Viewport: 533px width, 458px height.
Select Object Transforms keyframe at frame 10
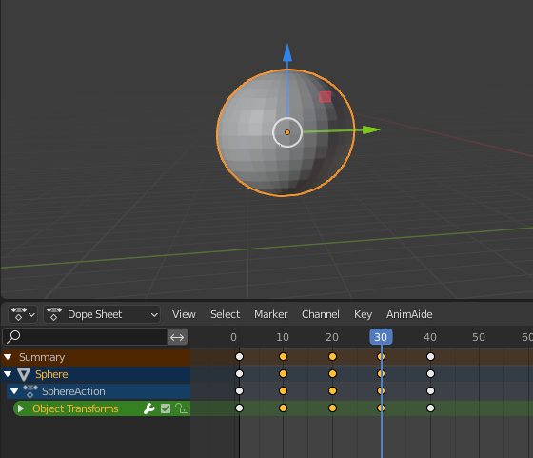click(x=283, y=408)
